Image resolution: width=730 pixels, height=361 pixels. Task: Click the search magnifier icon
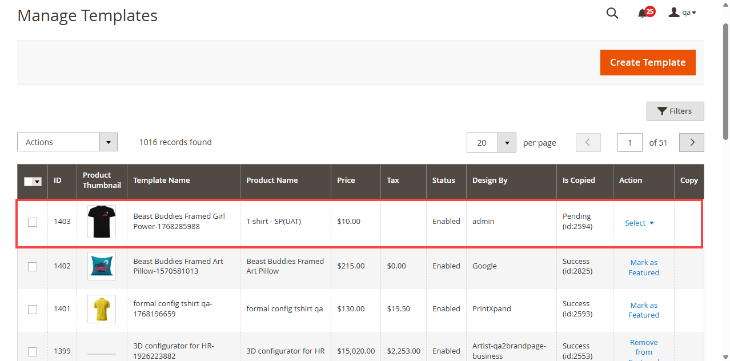point(612,14)
